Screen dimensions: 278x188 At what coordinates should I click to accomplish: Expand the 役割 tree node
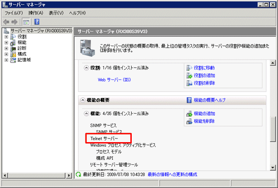point(6,37)
